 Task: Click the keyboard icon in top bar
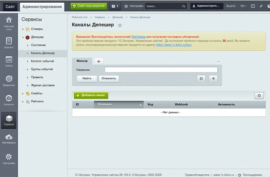coord(253,6)
